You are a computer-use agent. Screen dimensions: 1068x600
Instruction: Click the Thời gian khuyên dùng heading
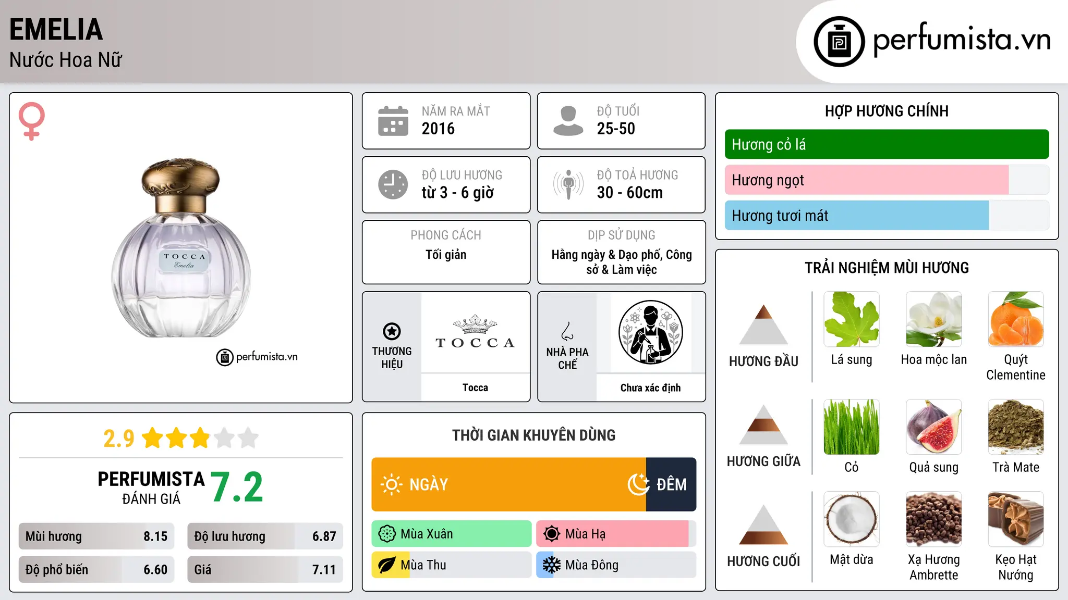click(534, 435)
